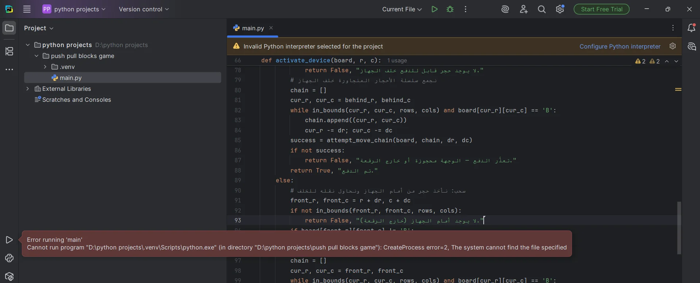The width and height of the screenshot is (700, 283).
Task: Open more run actions menu
Action: click(x=465, y=9)
